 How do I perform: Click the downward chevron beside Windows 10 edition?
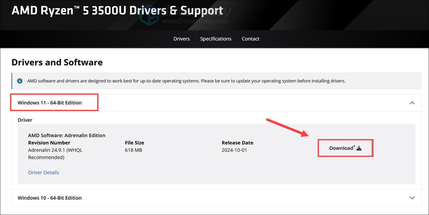(412, 198)
